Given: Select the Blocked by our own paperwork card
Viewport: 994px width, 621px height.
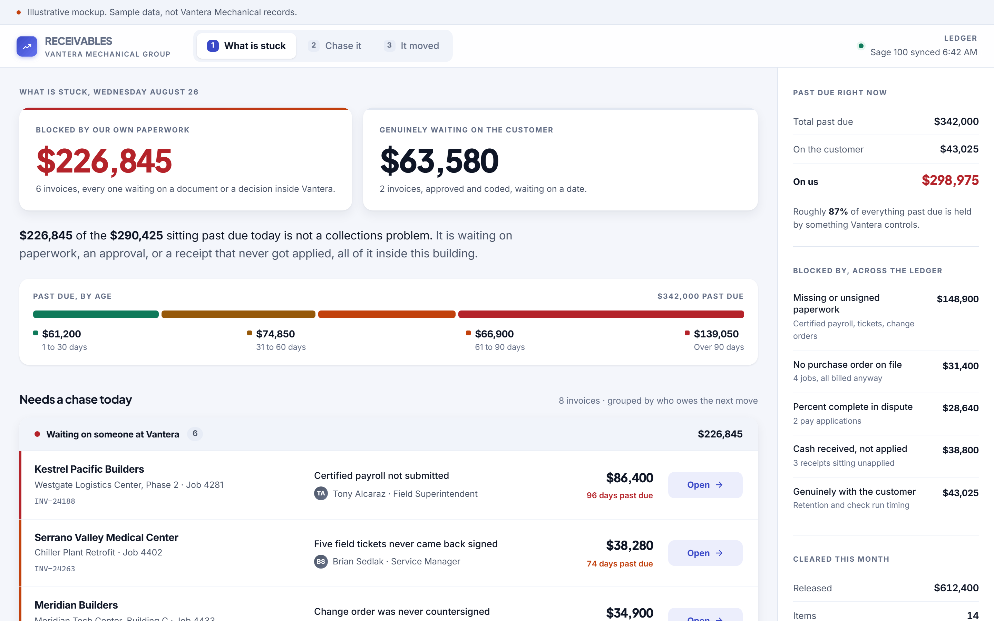Looking at the screenshot, I should pos(186,159).
